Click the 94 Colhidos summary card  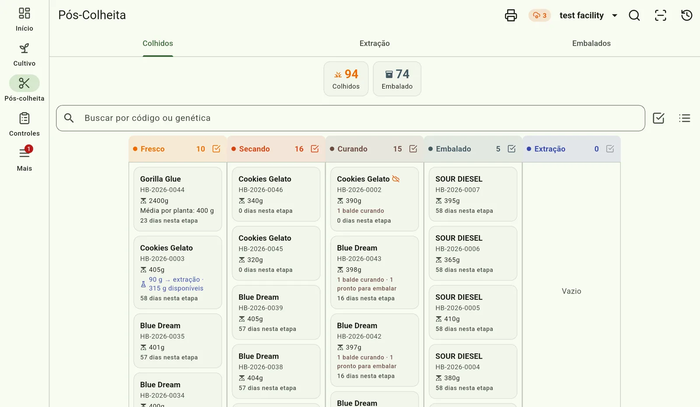pos(346,79)
